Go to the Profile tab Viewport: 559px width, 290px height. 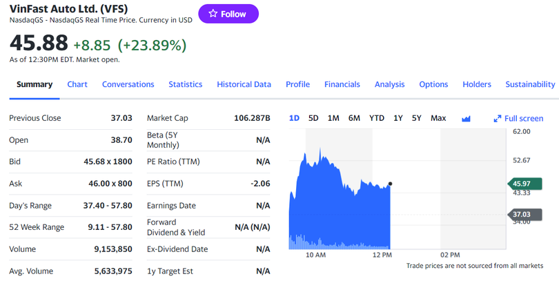coord(297,84)
